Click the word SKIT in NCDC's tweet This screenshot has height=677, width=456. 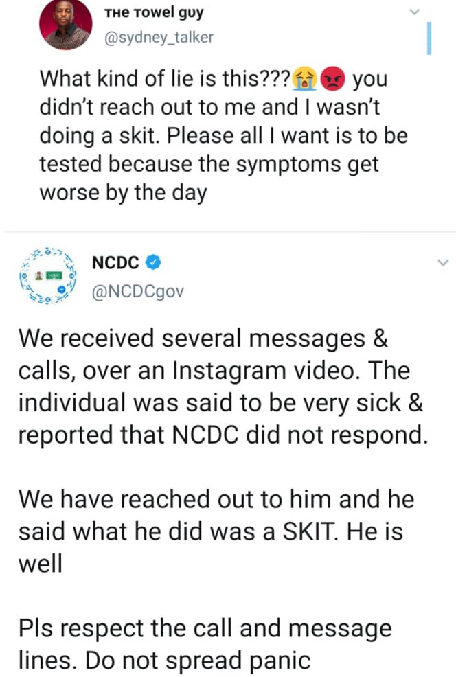point(310,531)
